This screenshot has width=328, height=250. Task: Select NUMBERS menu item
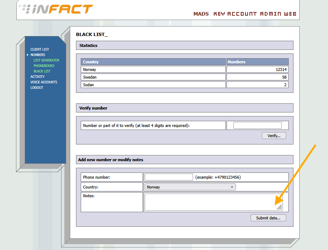point(38,55)
